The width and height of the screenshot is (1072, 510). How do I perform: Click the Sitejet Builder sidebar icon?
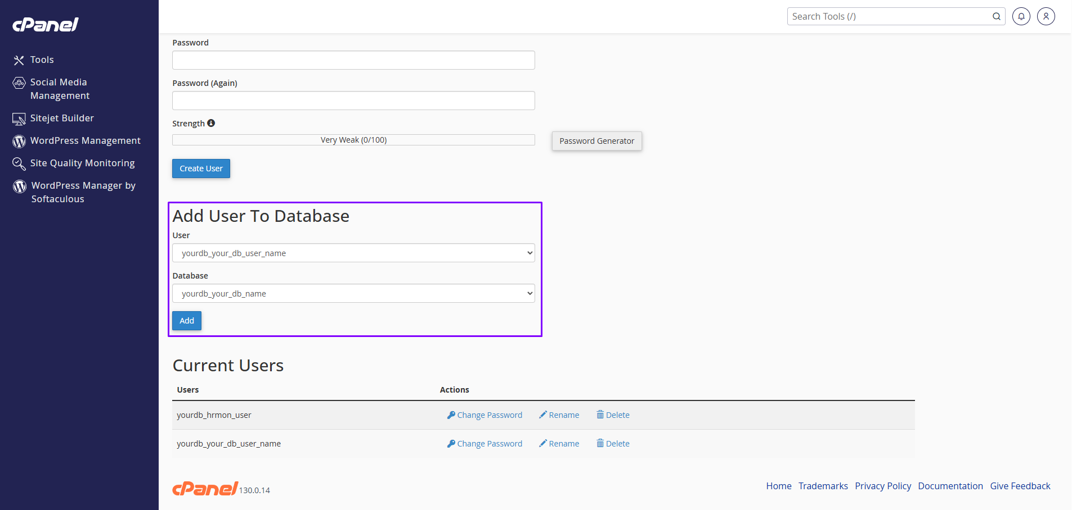19,119
